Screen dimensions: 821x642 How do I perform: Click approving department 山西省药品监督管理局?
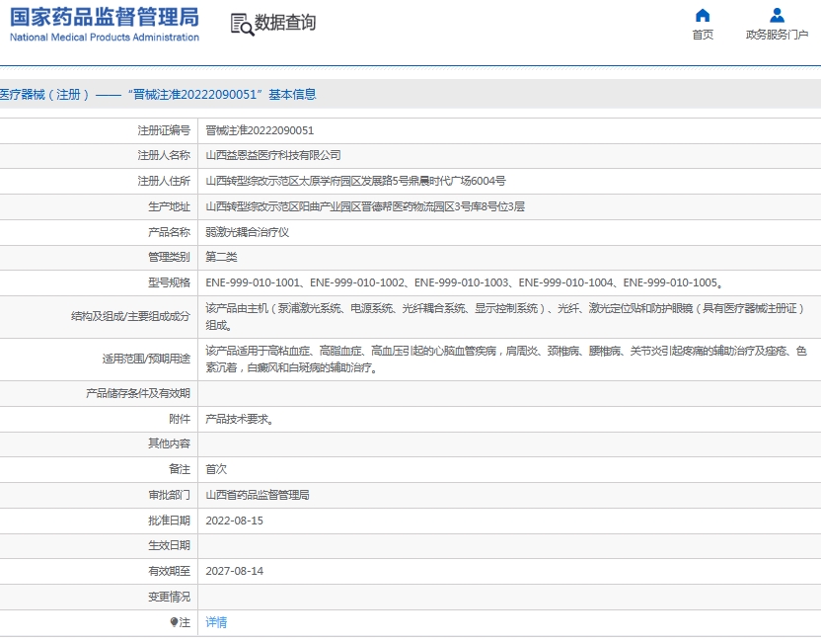click(258, 495)
